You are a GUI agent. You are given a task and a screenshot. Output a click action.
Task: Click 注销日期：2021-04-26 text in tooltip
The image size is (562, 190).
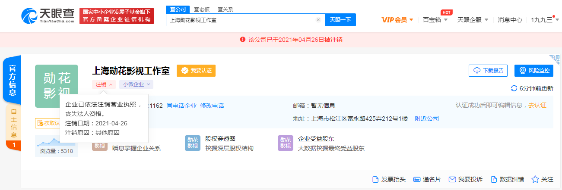tap(96, 123)
